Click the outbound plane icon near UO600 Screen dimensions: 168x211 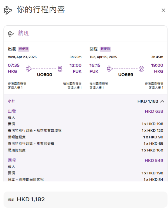click(29, 69)
